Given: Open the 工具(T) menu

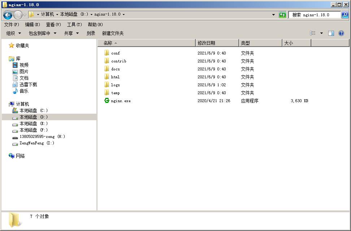Looking at the screenshot, I should click(74, 25).
